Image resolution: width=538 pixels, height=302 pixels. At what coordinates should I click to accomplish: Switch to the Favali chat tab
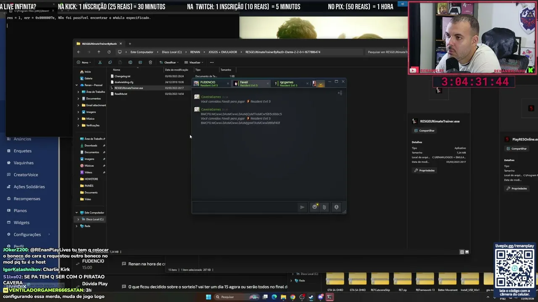click(251, 83)
